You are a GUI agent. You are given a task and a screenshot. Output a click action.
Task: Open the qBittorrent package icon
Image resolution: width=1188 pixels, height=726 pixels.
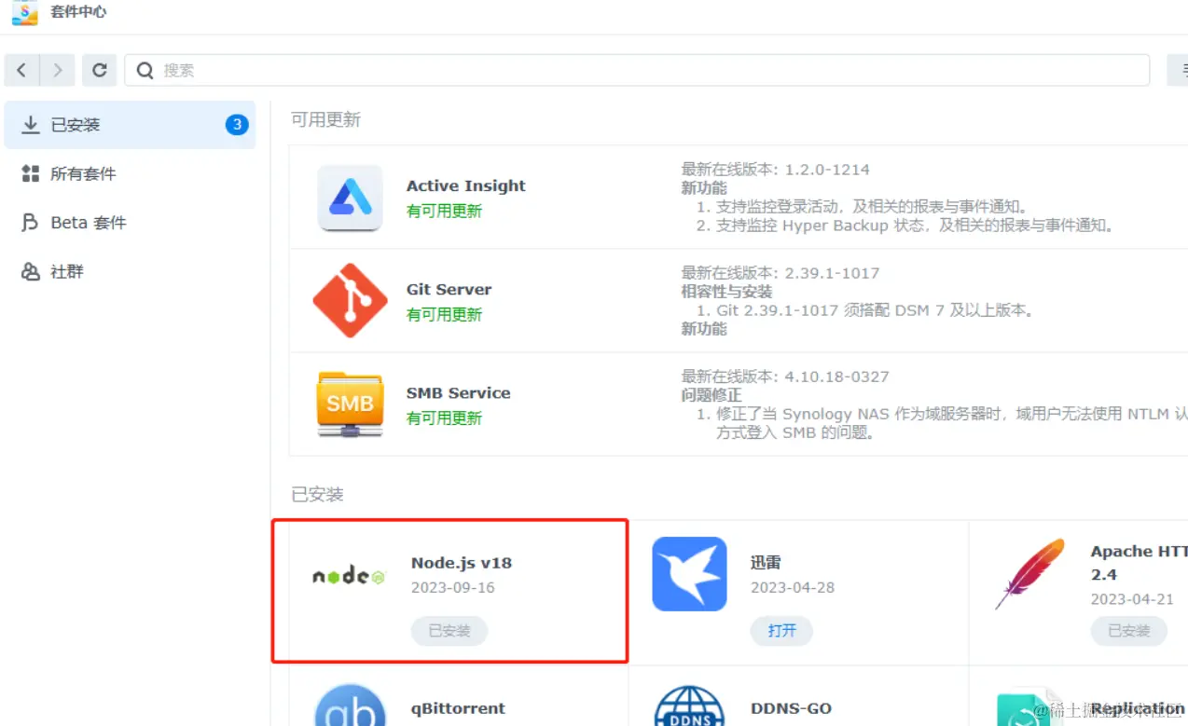point(350,706)
